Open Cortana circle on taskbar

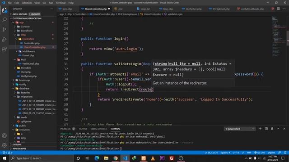[78, 158]
